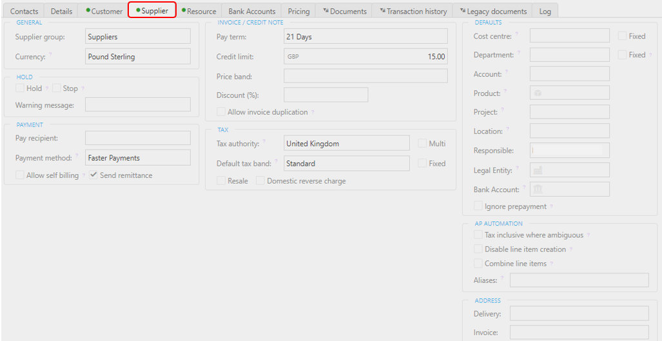Click help icon beside Legal Entity
Viewport: 662px width, 341px height.
click(517, 168)
